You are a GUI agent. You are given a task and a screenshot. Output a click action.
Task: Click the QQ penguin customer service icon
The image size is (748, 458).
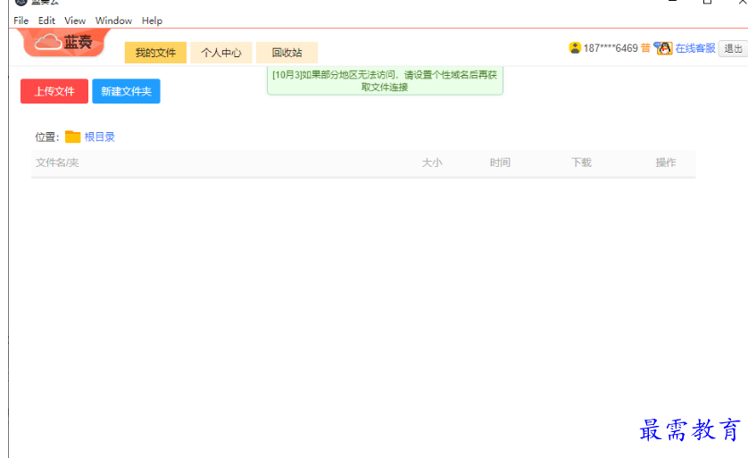[663, 48]
